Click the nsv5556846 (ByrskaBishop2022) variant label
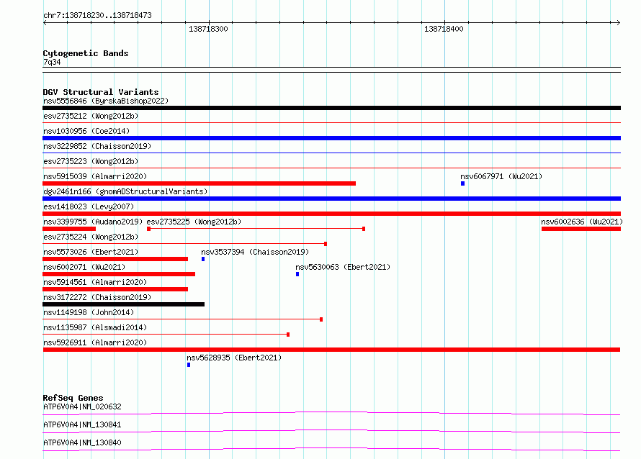 (105, 101)
